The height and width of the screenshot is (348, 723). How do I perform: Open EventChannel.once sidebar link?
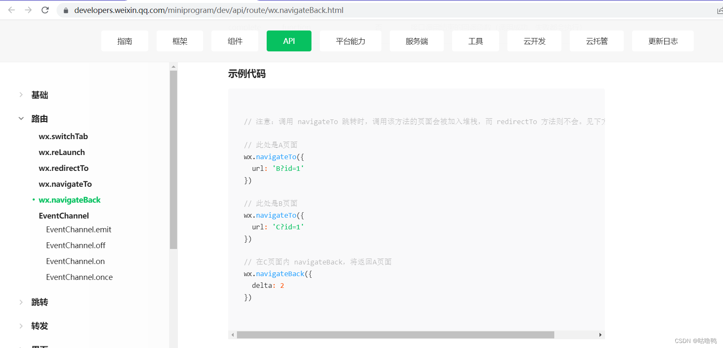[x=80, y=277]
